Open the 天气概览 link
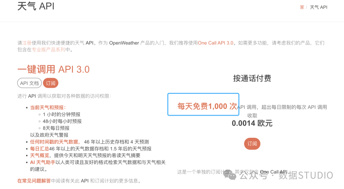This screenshot has height=189, width=344. tap(39, 156)
